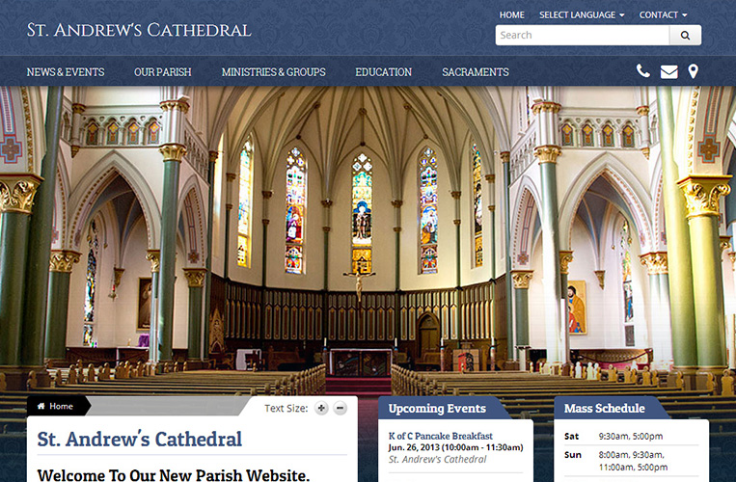736x482 pixels.
Task: Click the Welcome To Our New Parish Website heading
Action: 174,474
